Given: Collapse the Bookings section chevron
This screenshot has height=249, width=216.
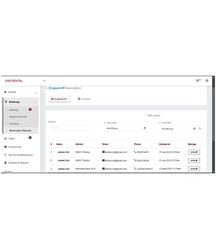Looking at the screenshot, I should click(x=35, y=102).
